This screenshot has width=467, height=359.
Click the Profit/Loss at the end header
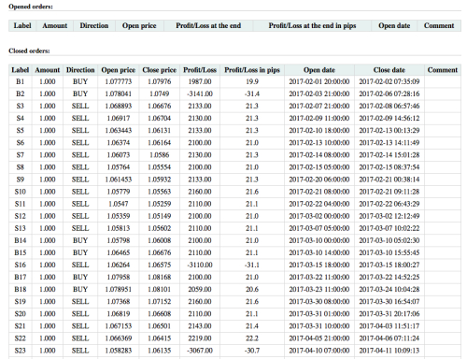click(x=208, y=25)
